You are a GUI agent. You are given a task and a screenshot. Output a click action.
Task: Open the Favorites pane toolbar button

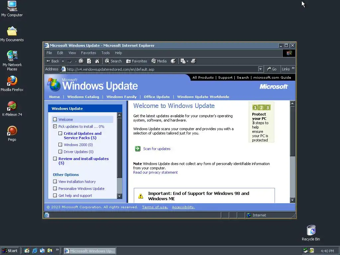(136, 61)
